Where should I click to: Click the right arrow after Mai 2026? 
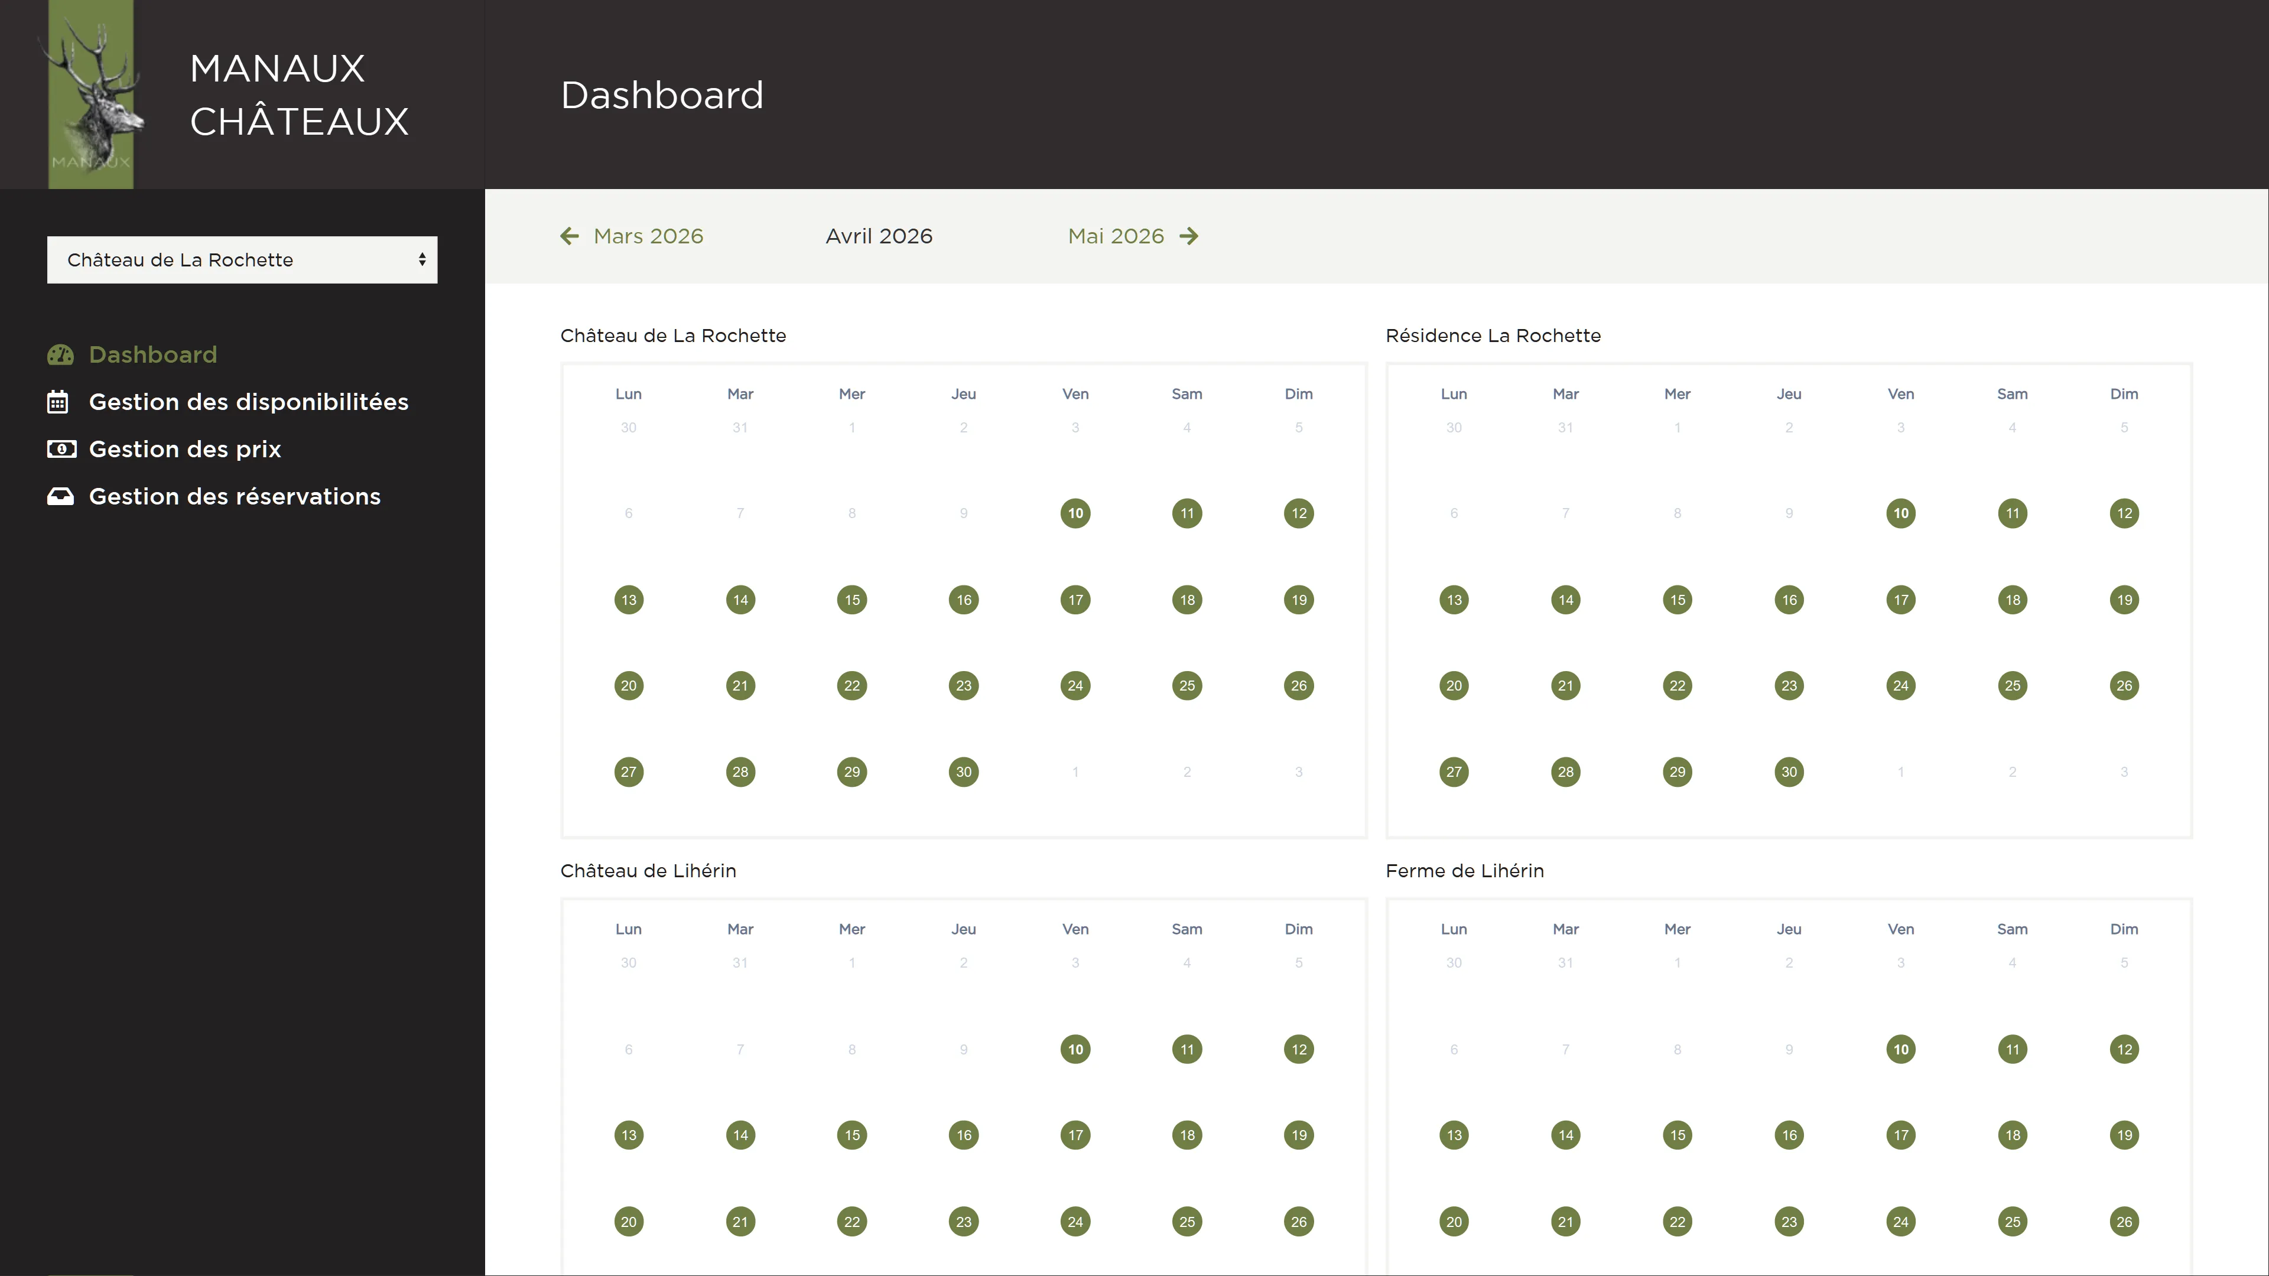pos(1189,236)
